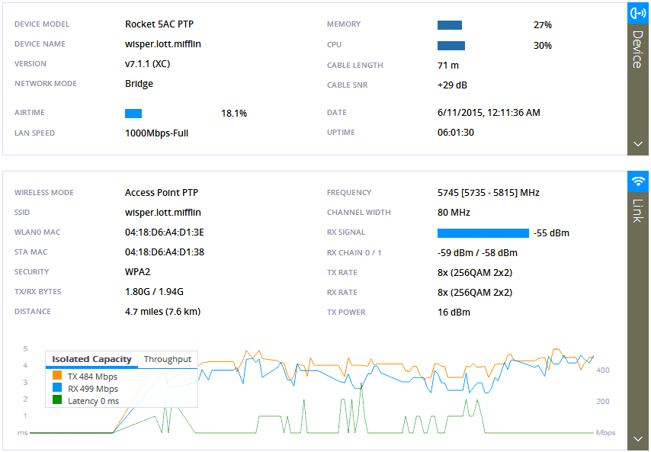651x452 pixels.
Task: Select the Isolated Capacity tab
Action: click(x=91, y=359)
